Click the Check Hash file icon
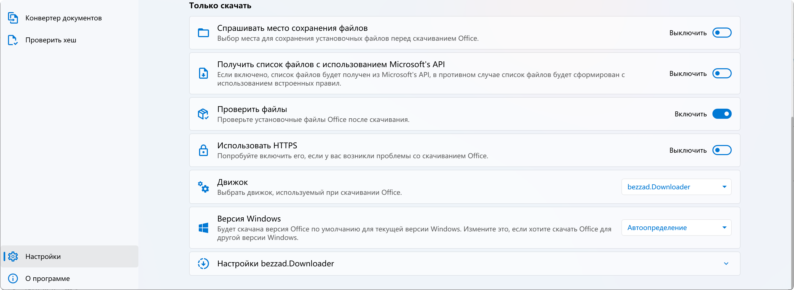This screenshot has width=794, height=290. coord(13,40)
